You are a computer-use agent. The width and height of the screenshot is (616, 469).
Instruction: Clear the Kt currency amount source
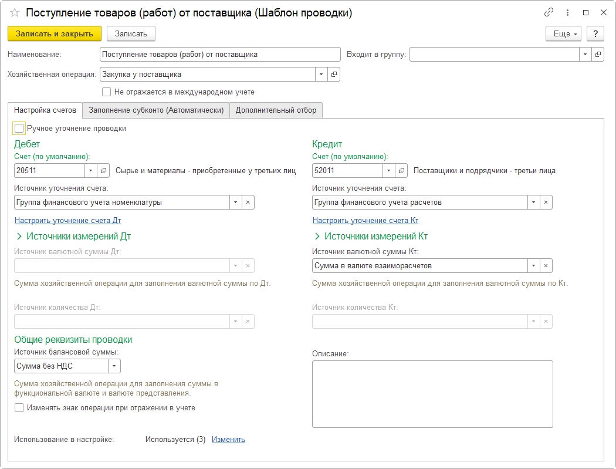pos(546,266)
